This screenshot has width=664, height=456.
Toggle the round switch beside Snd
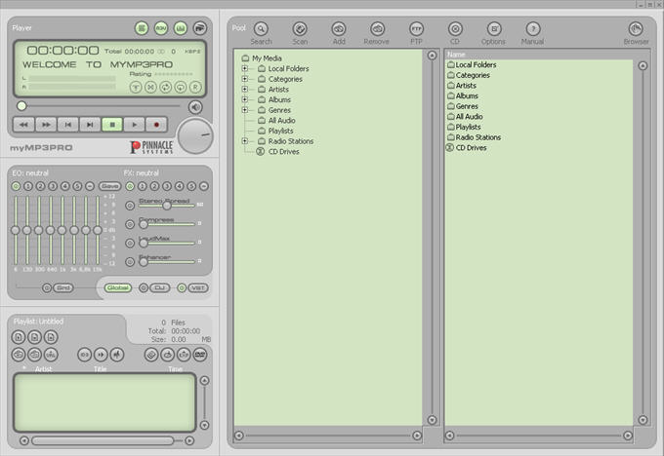pyautogui.click(x=47, y=287)
